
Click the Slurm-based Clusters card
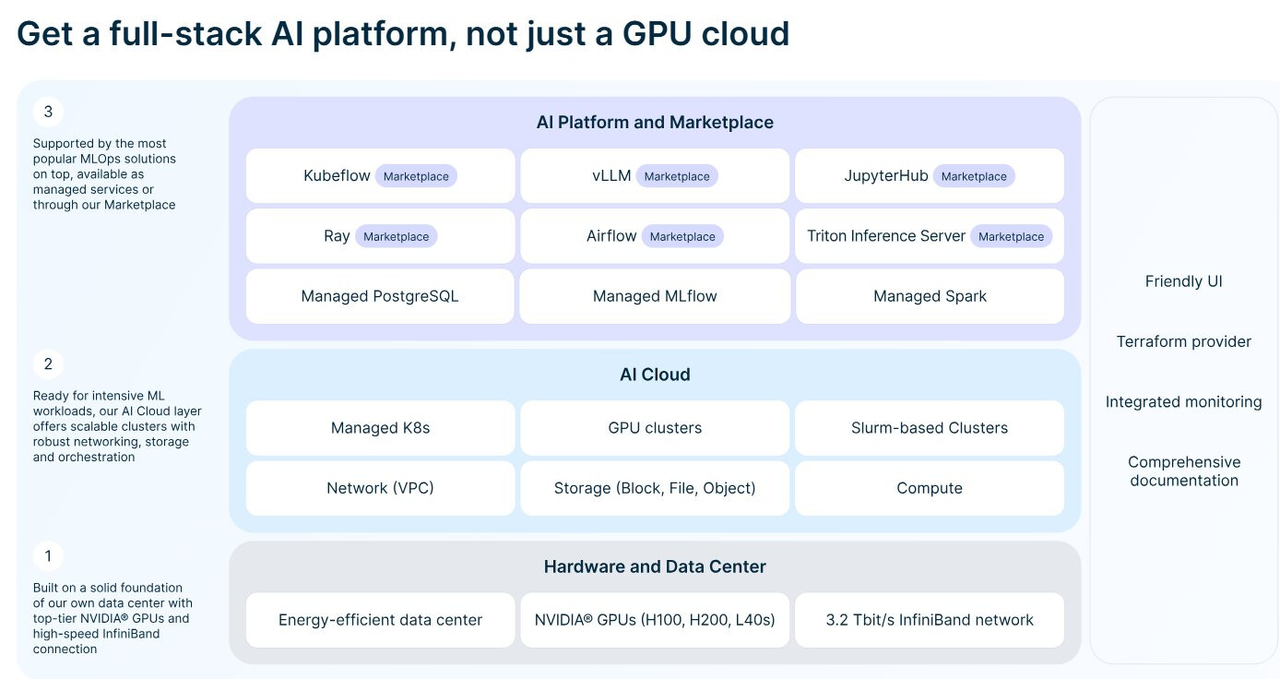(x=930, y=428)
